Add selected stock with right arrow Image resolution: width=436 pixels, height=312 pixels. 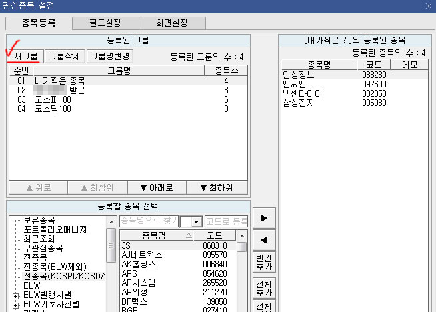[x=264, y=218]
